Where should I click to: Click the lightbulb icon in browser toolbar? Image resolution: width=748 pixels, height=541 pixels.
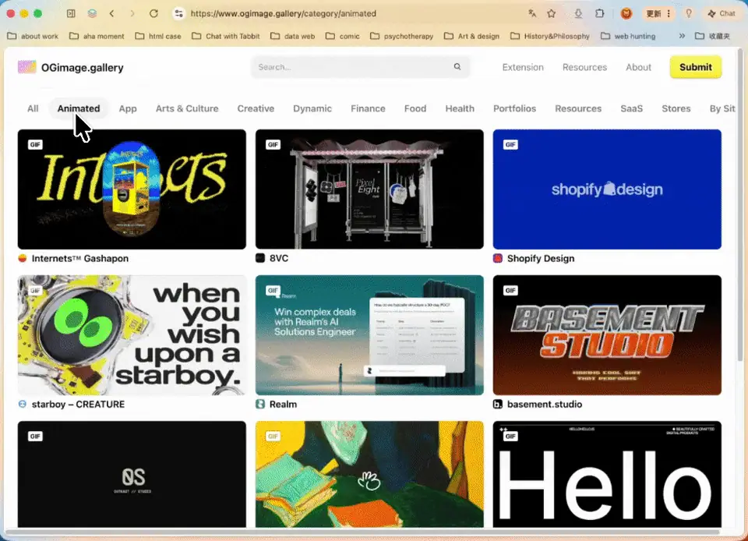(x=688, y=13)
